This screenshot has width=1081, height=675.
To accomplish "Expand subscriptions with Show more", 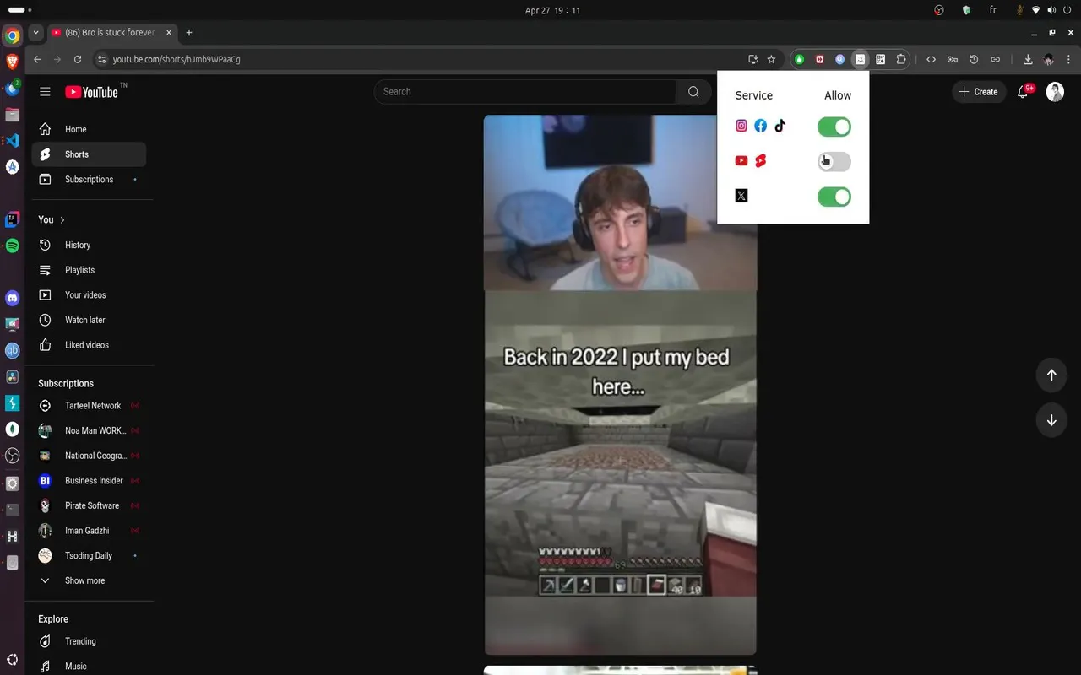I will 90,580.
